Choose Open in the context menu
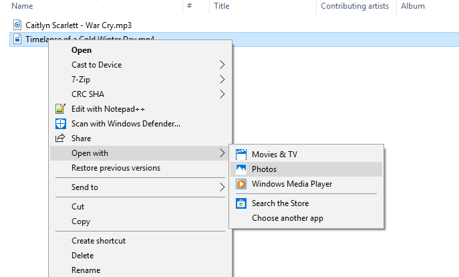This screenshot has width=459, height=277. coord(141,50)
